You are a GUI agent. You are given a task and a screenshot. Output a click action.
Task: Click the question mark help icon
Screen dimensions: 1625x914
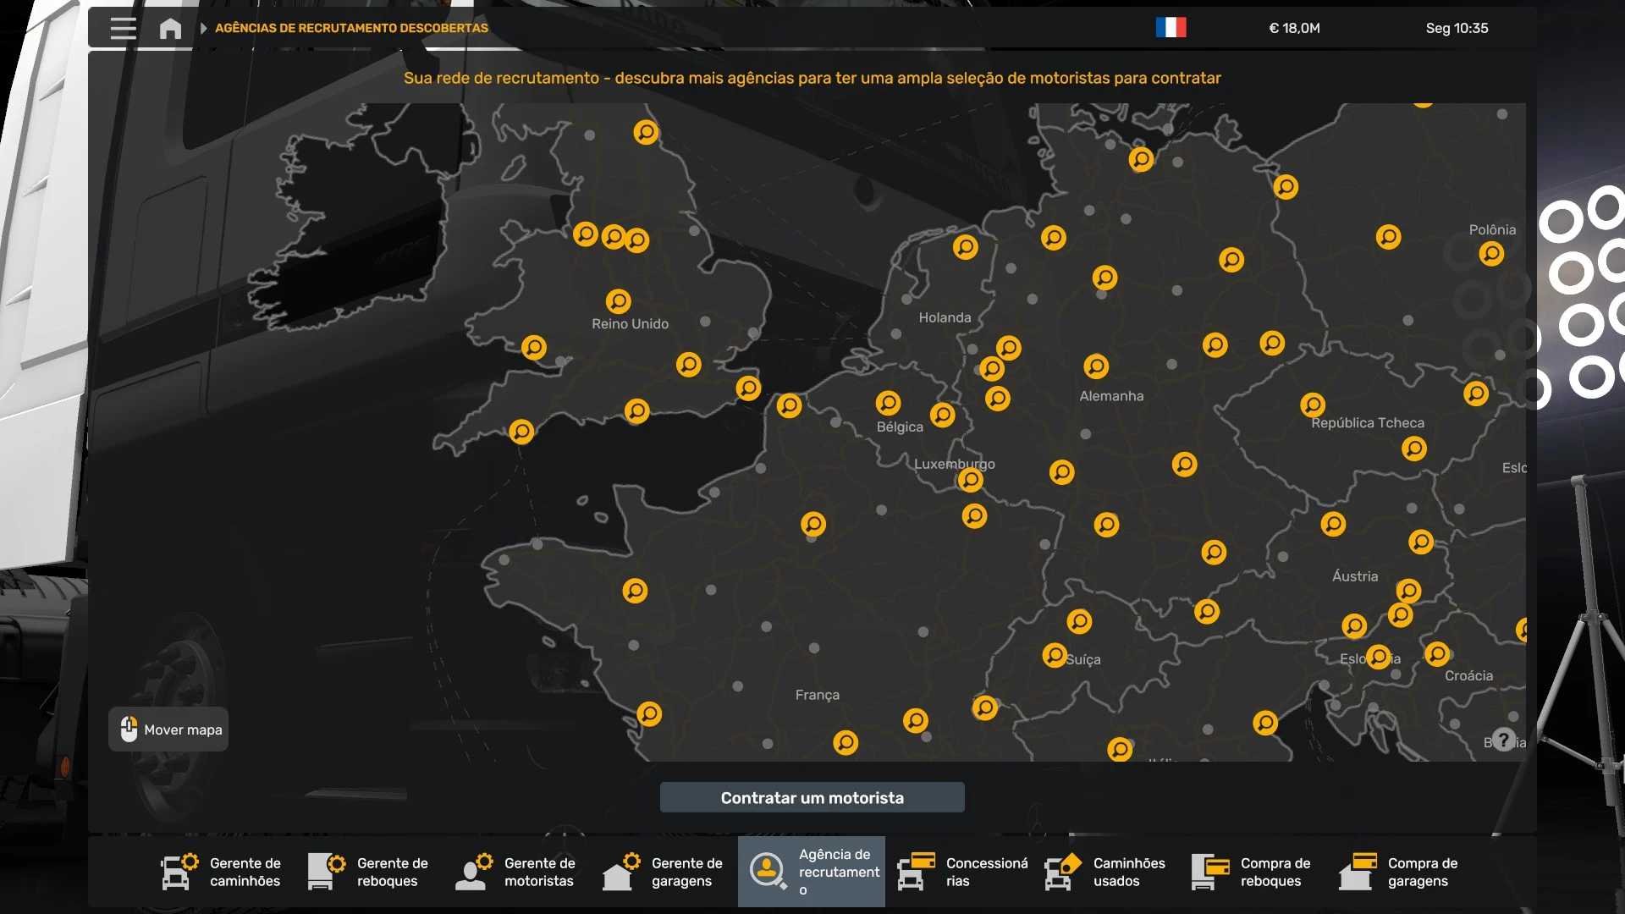[x=1503, y=740]
